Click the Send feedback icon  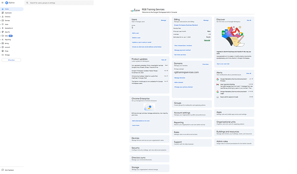(3, 170)
